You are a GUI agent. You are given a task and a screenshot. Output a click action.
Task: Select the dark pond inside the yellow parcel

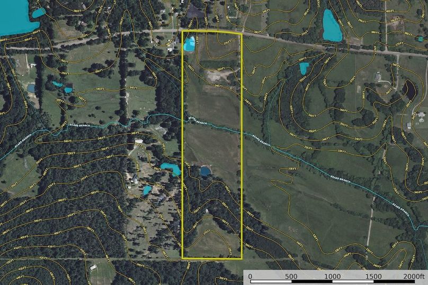pos(205,171)
